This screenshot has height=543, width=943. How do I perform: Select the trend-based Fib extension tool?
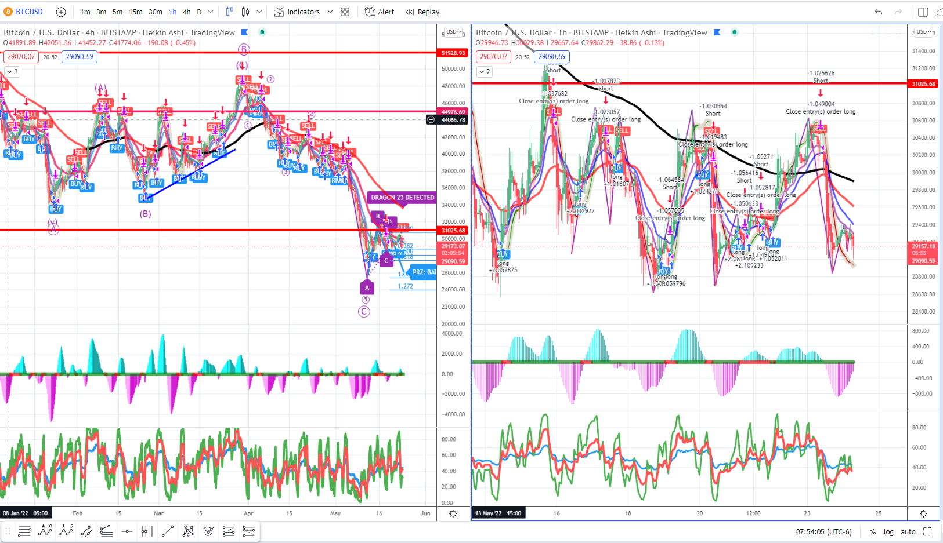[249, 531]
